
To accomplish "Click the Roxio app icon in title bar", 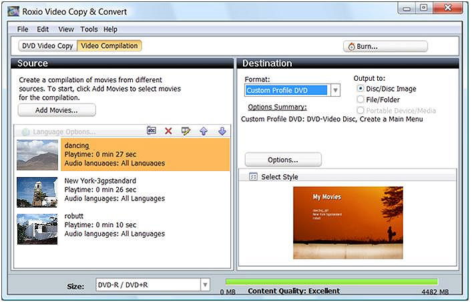I will click(12, 9).
